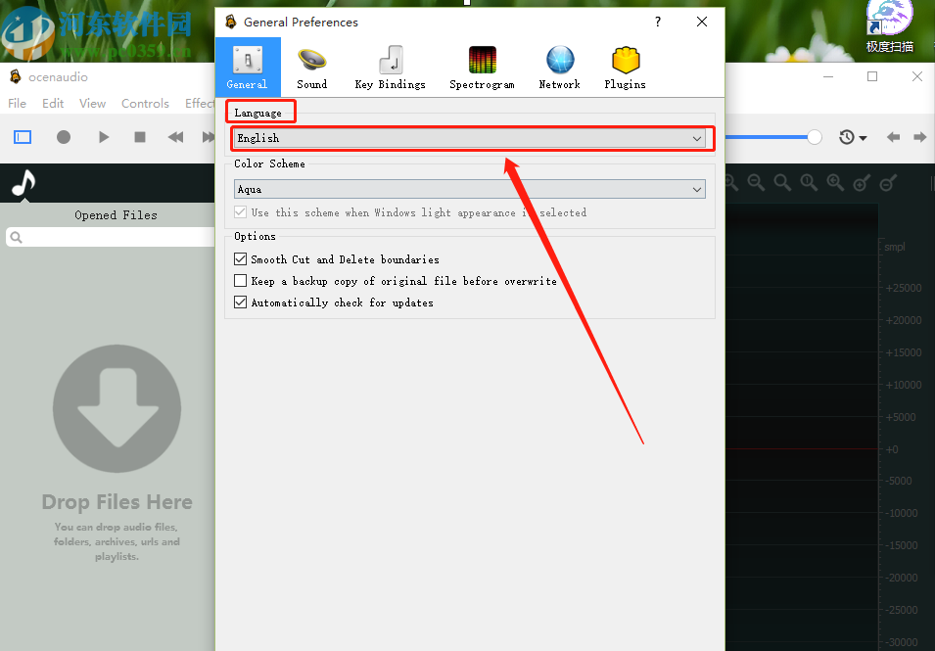935x651 pixels.
Task: Open the Key Bindings preferences tab
Action: tap(390, 68)
